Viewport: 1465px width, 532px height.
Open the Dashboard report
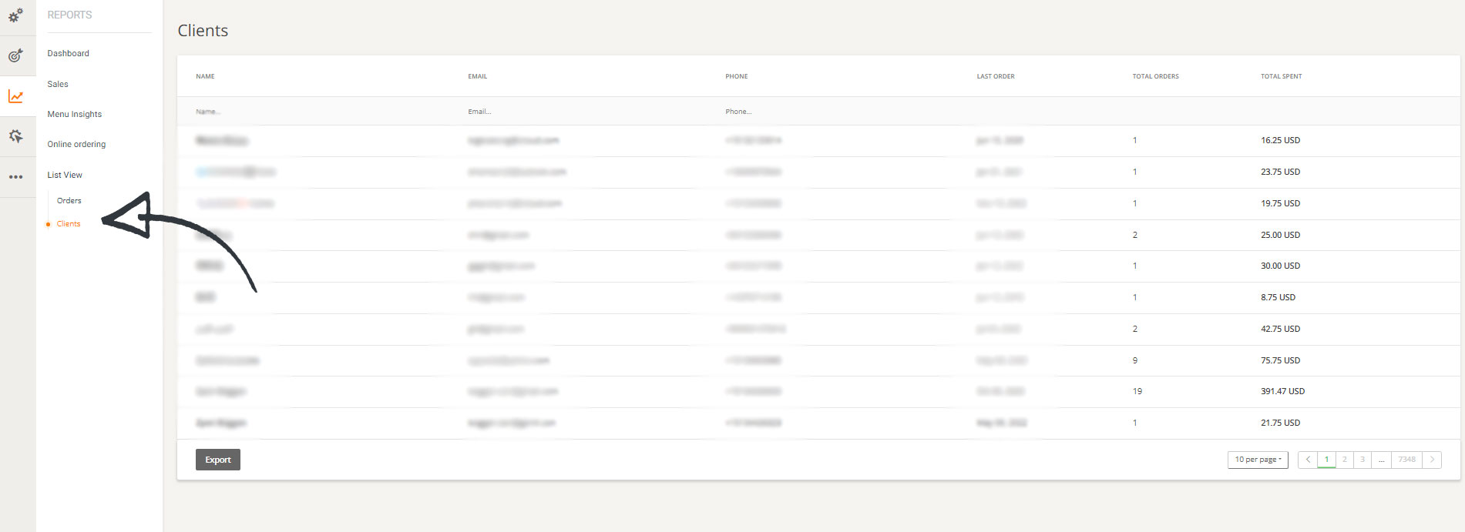point(68,53)
